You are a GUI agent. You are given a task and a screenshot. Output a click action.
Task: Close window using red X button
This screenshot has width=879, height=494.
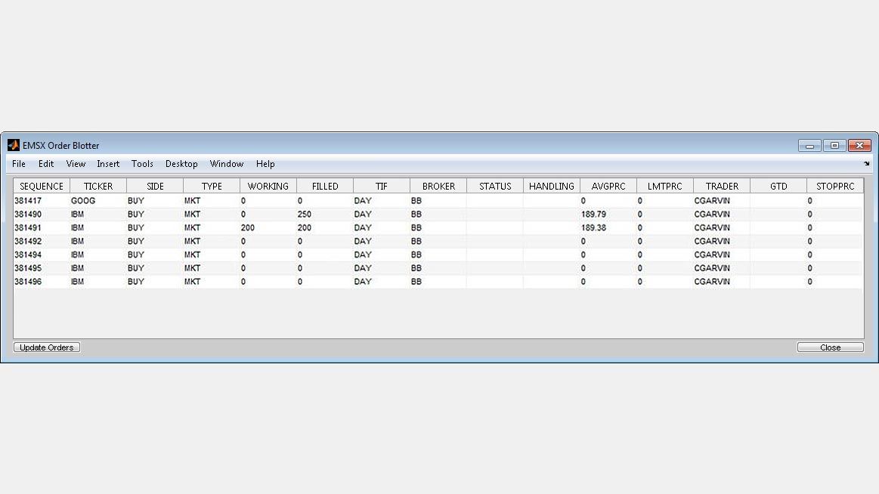click(x=859, y=146)
